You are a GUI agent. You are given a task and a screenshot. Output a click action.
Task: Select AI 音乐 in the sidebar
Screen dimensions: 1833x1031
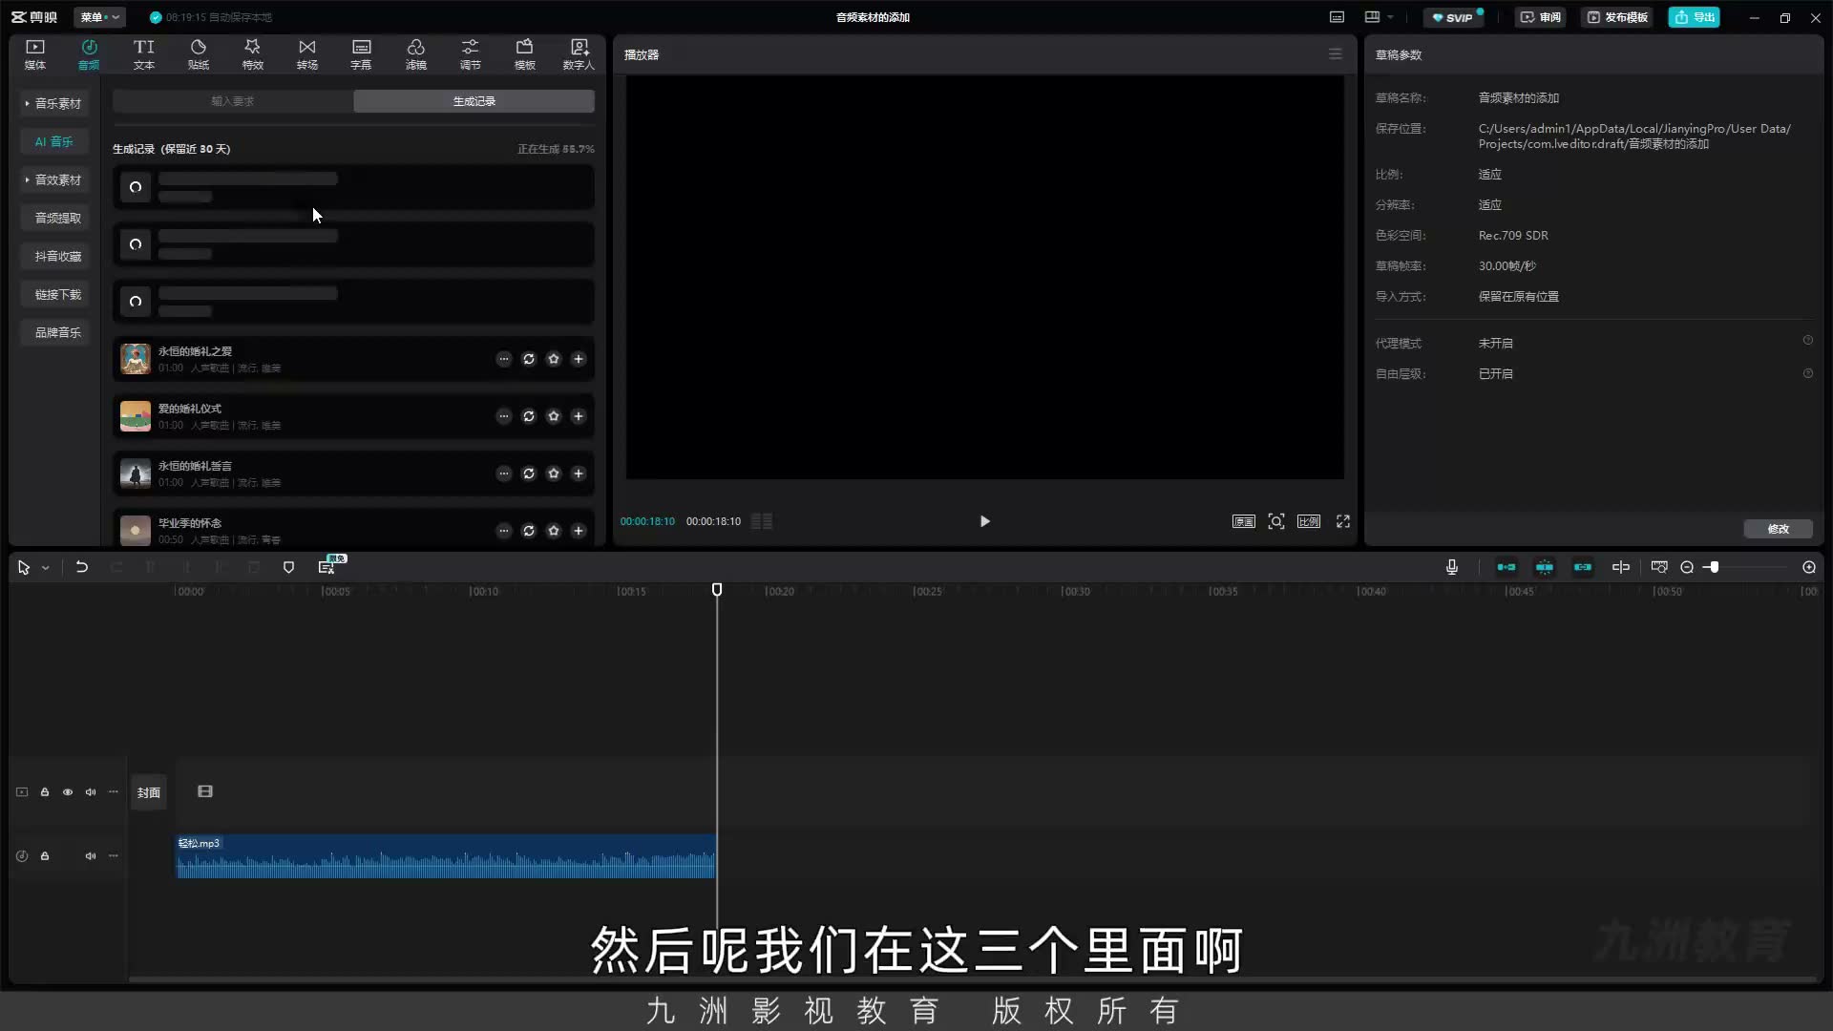[54, 141]
